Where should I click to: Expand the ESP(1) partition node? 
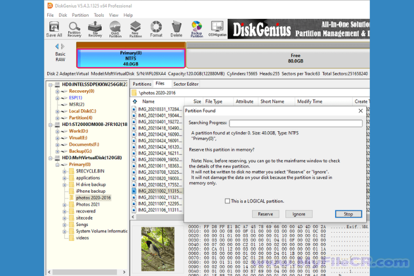coord(57,98)
